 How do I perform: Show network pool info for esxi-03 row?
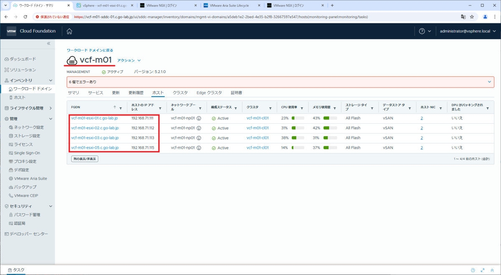[x=199, y=138]
